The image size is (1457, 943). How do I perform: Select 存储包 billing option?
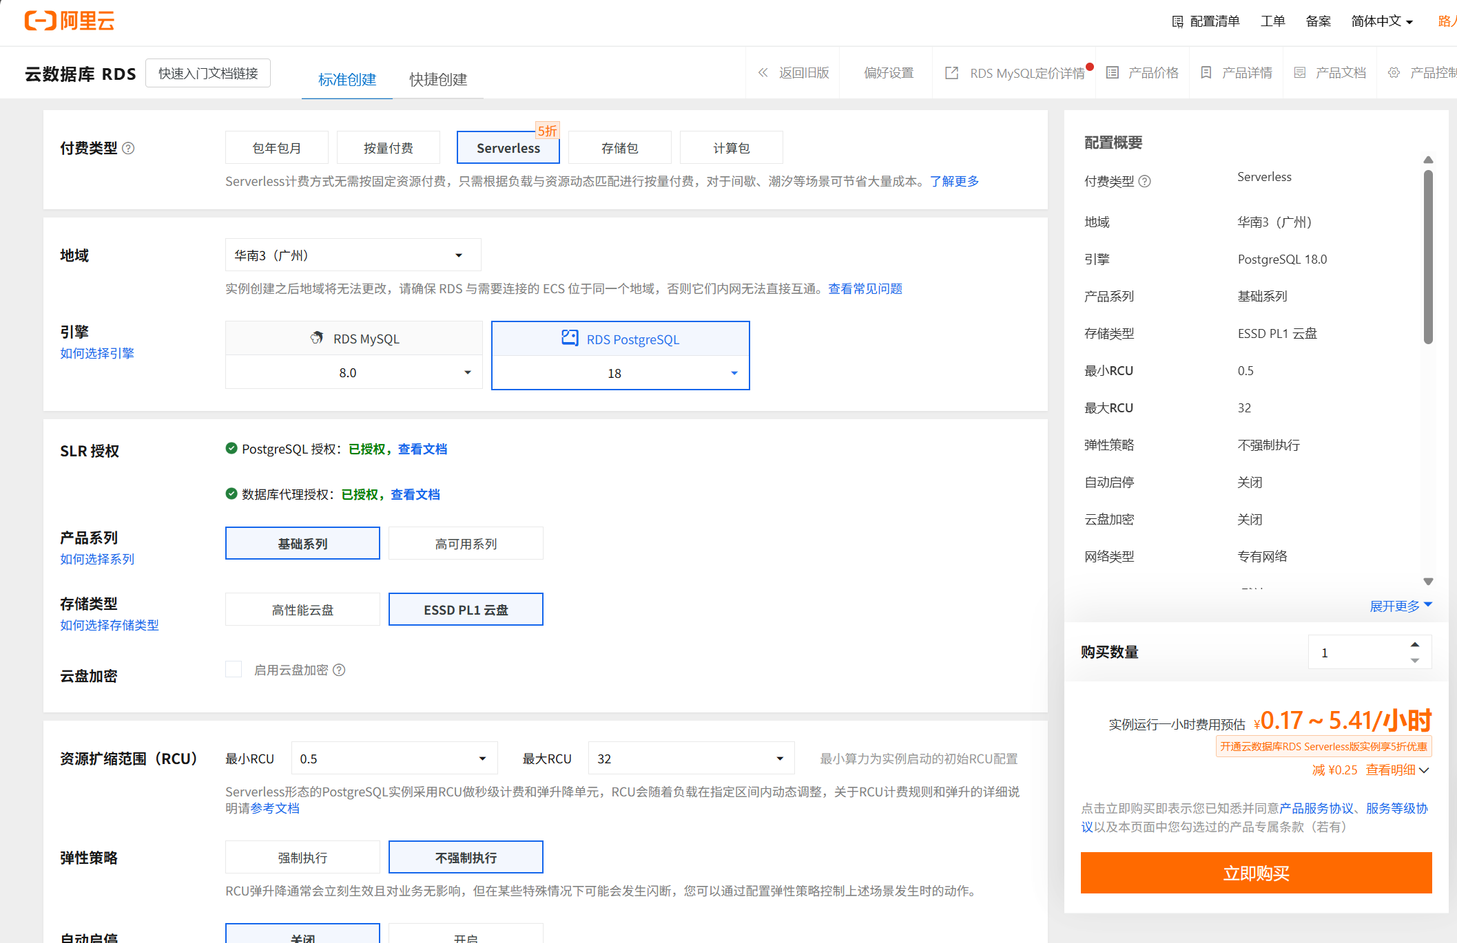click(x=620, y=147)
